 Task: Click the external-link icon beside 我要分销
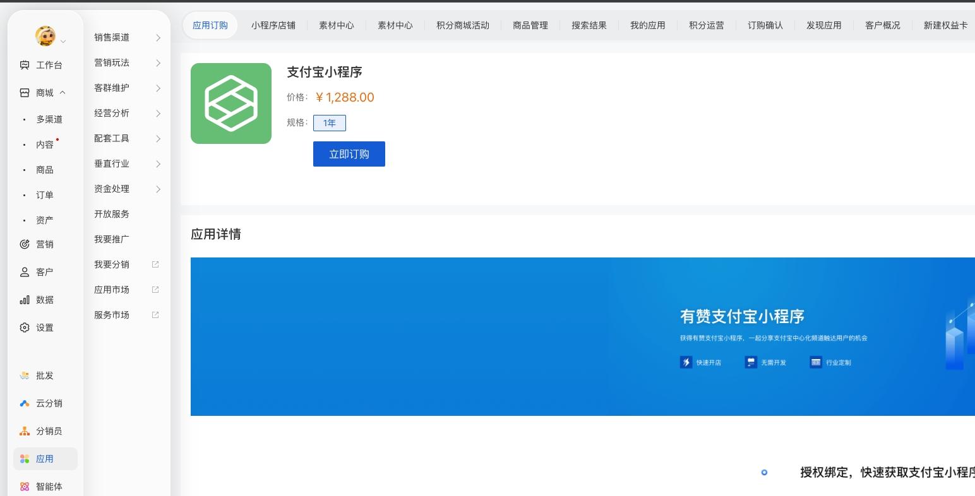click(x=155, y=264)
